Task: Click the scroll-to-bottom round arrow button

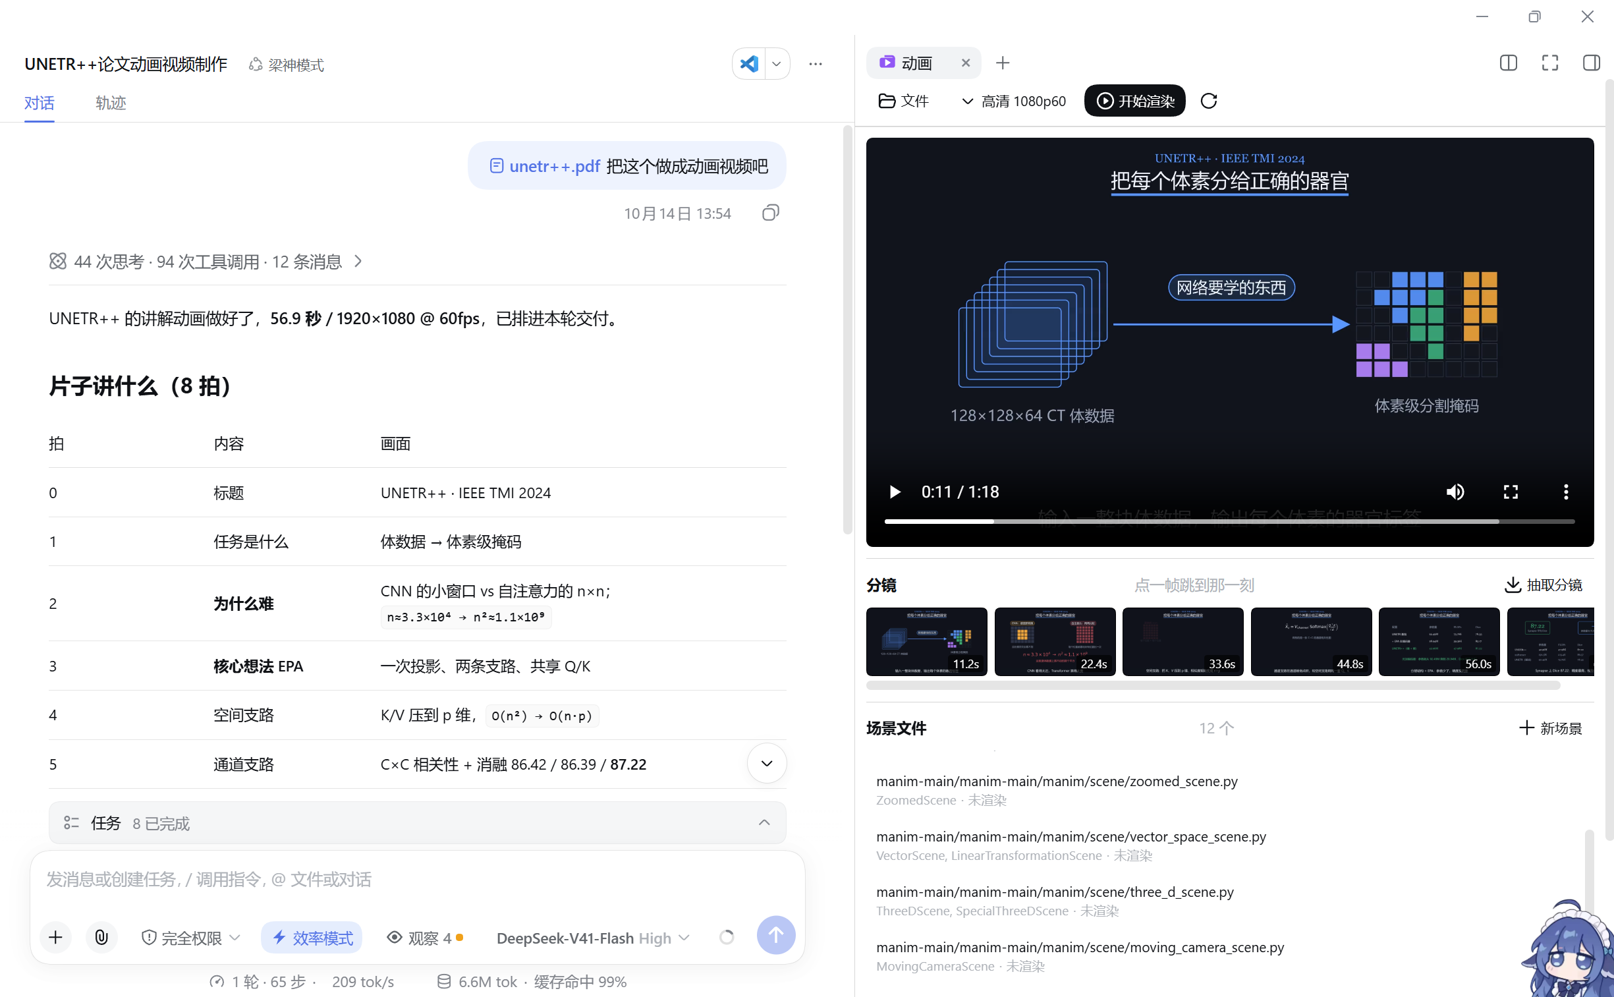Action: tap(766, 763)
